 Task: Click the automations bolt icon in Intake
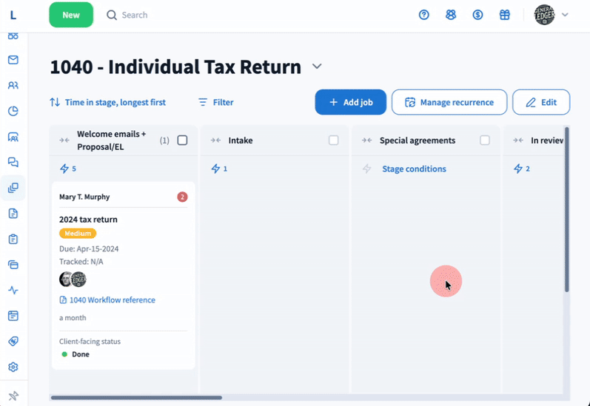point(215,169)
